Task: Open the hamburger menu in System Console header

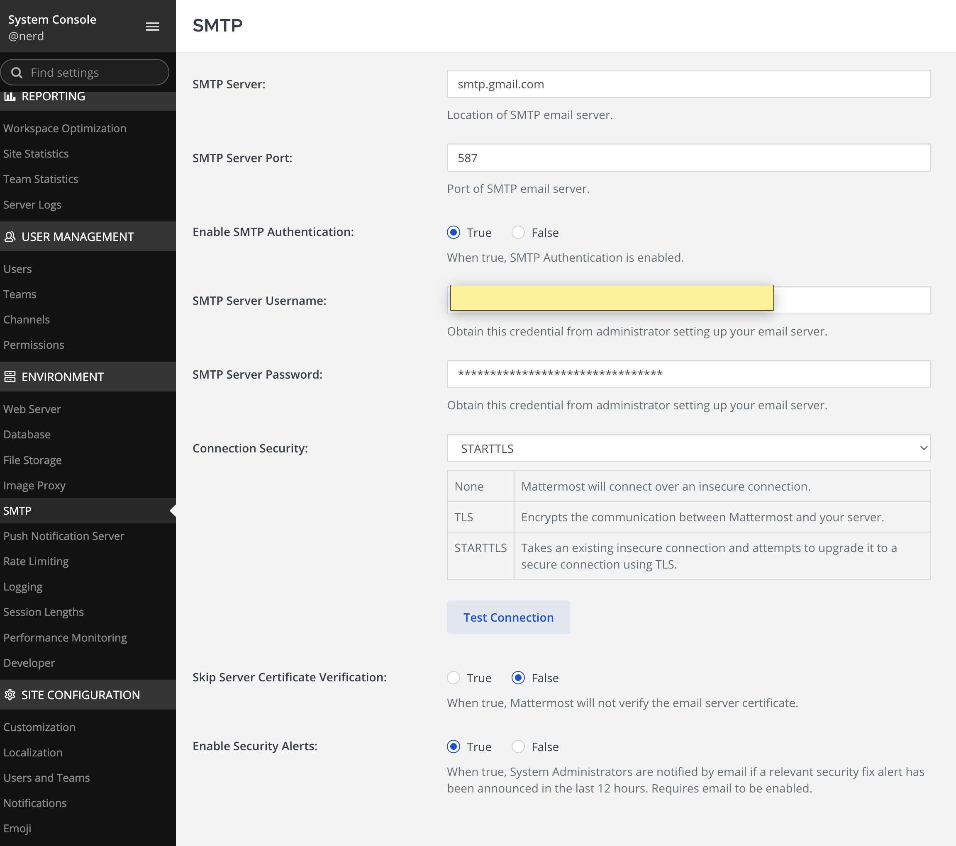Action: (152, 27)
